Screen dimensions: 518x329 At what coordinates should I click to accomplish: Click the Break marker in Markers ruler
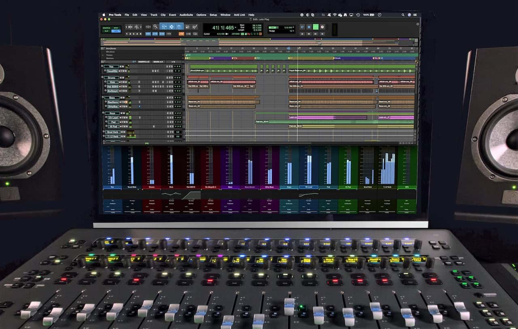338,58
